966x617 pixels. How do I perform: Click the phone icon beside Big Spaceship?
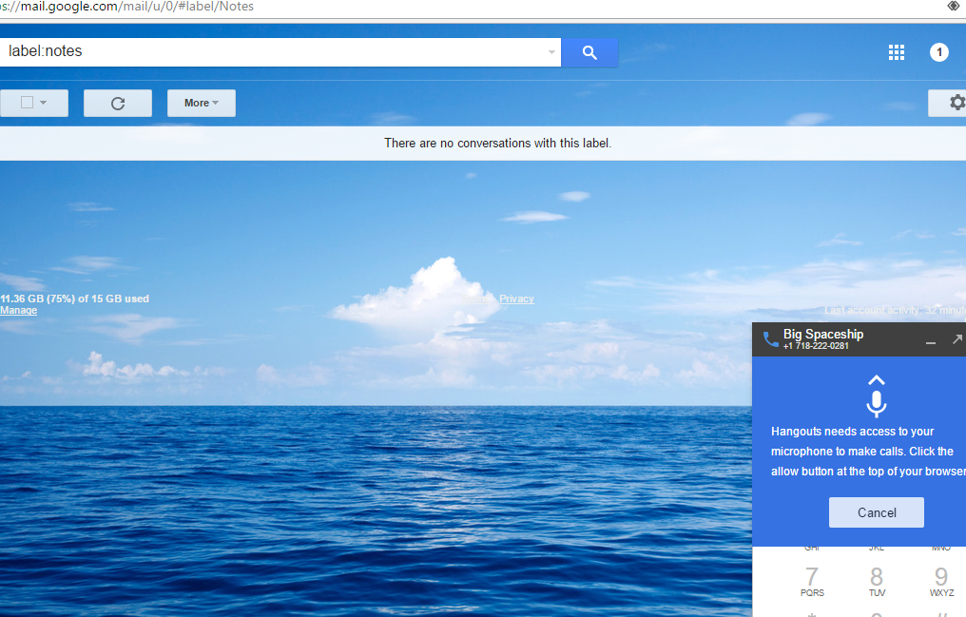[770, 338]
